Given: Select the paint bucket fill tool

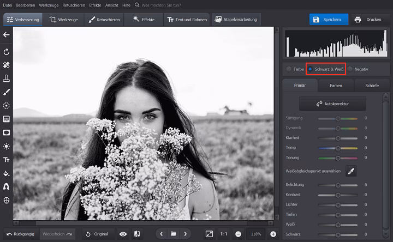Looking at the screenshot, I should pos(7,173).
